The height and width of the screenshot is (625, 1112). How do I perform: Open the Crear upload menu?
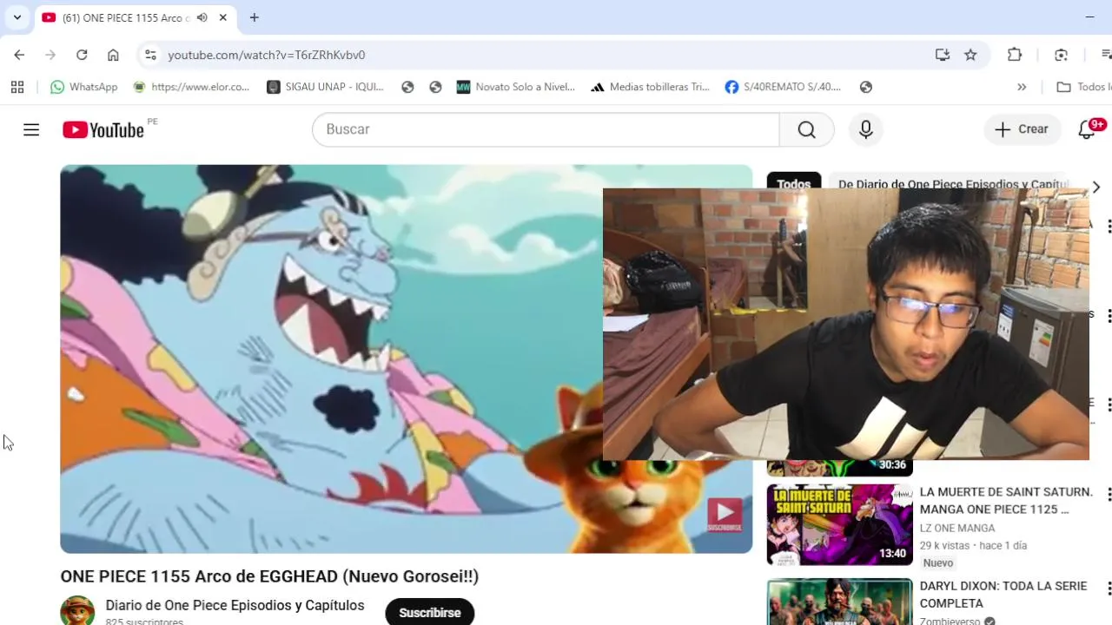(1023, 129)
